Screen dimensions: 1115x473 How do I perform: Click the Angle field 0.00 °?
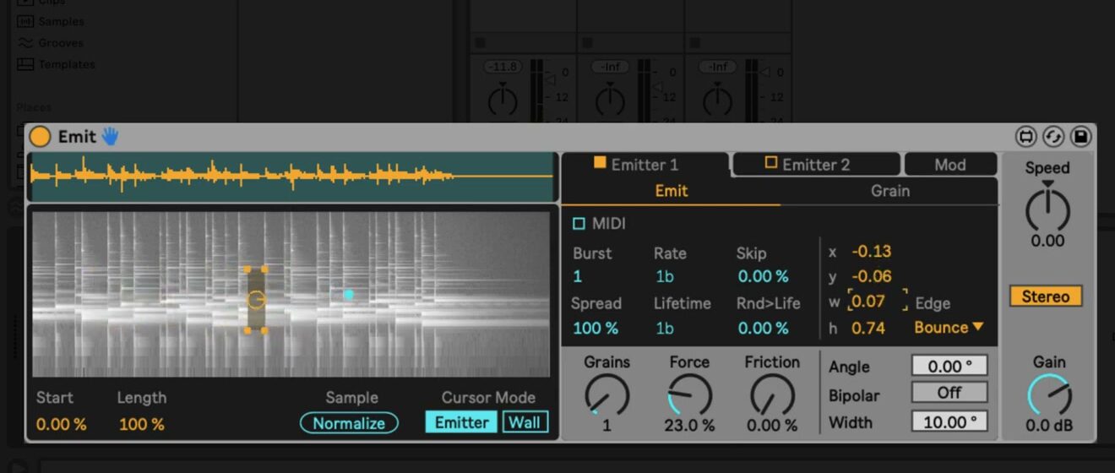pos(949,367)
